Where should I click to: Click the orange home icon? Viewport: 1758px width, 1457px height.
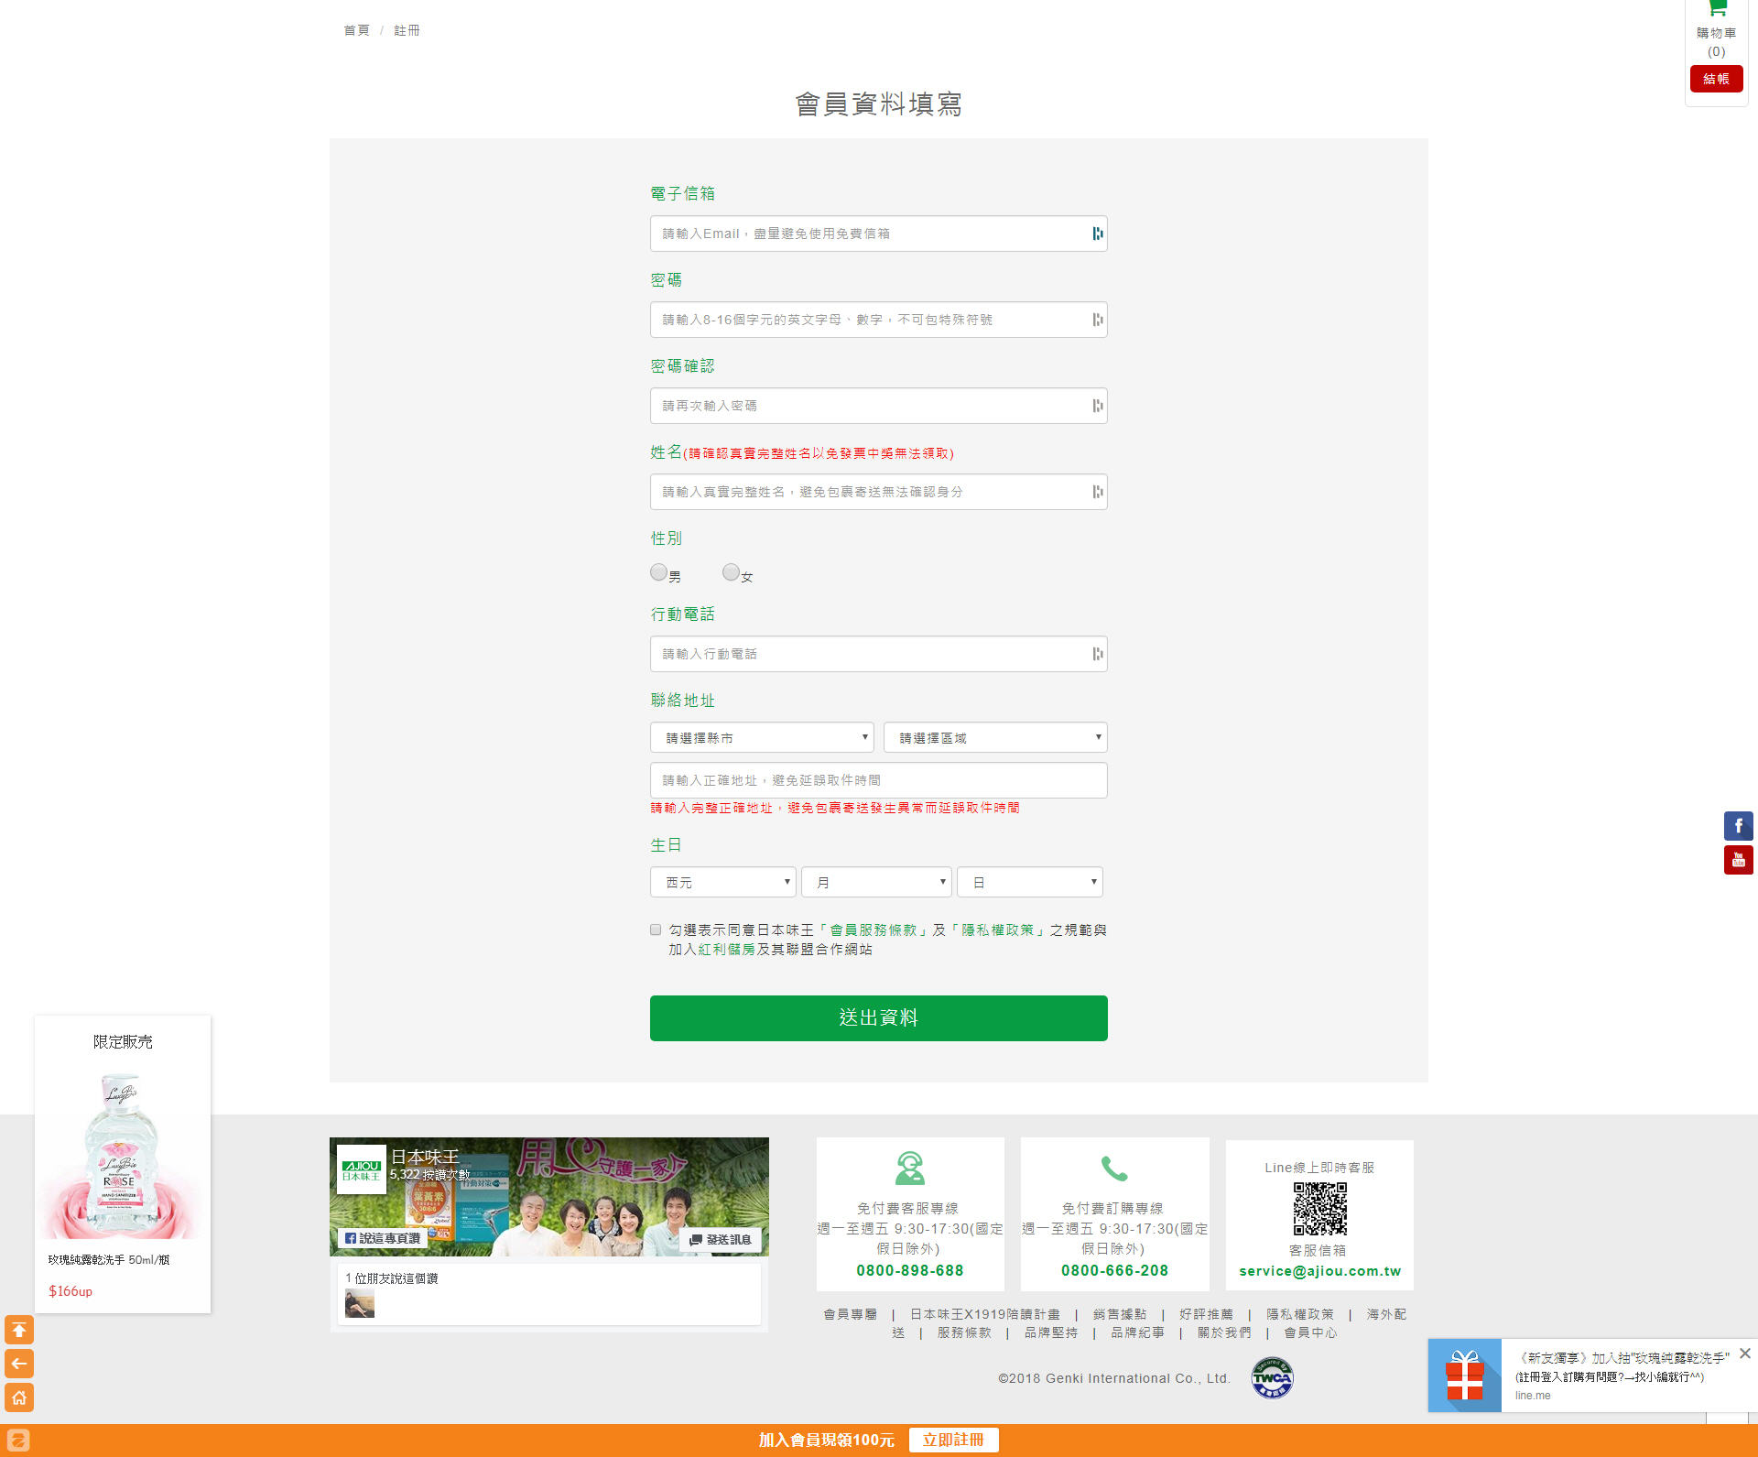(19, 1397)
